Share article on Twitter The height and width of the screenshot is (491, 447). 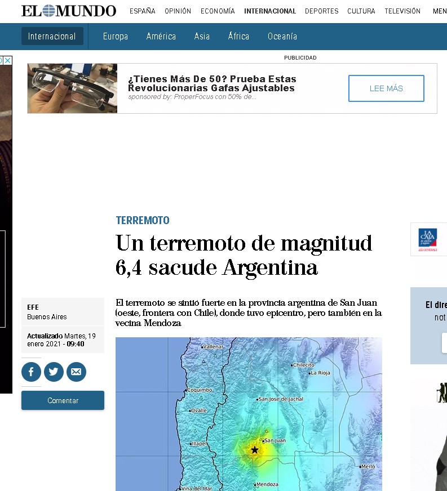point(54,372)
